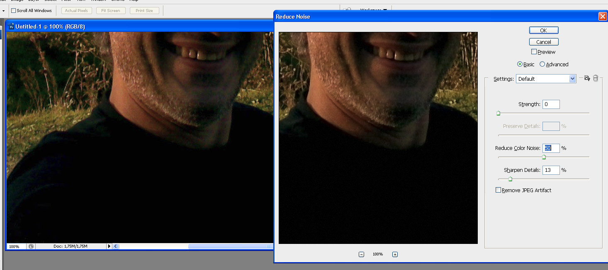Delete current settings with trash icon
608x270 pixels.
tap(596, 78)
